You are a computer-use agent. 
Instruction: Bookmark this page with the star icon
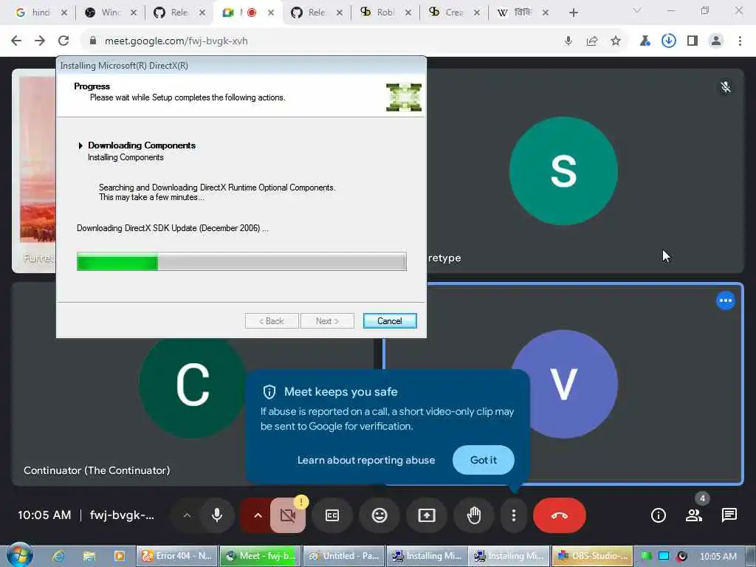616,41
